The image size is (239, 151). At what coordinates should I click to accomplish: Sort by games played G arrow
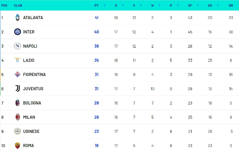click(123, 6)
